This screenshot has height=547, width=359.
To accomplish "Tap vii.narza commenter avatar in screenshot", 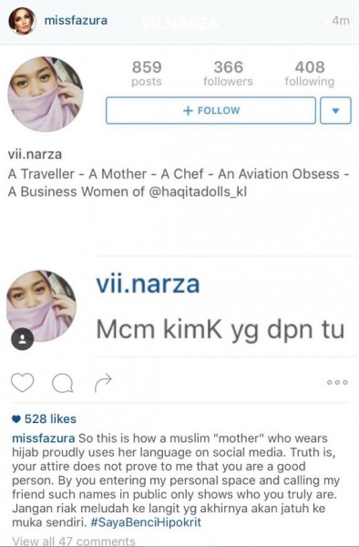I will (x=41, y=305).
